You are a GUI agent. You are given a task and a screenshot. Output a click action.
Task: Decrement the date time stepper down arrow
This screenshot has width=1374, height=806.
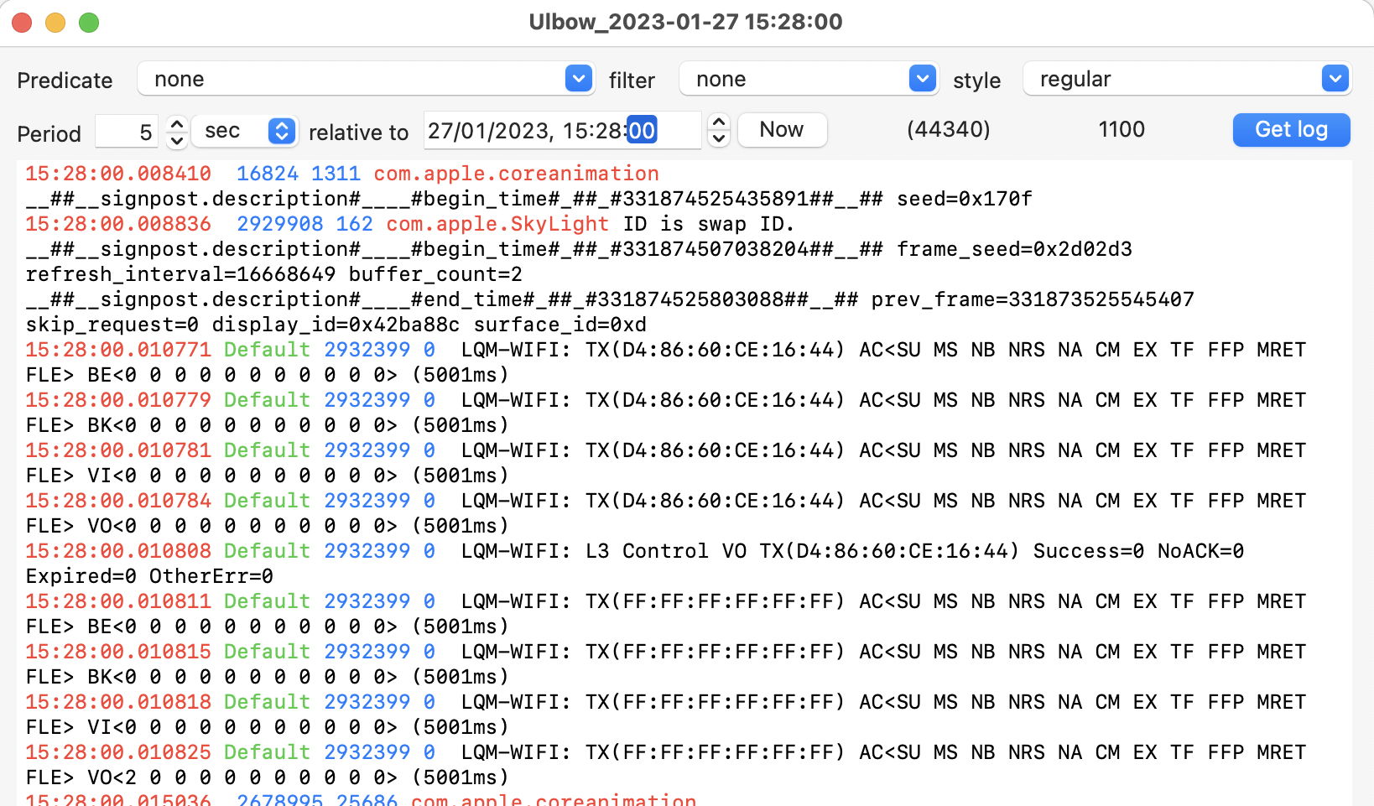coord(719,138)
